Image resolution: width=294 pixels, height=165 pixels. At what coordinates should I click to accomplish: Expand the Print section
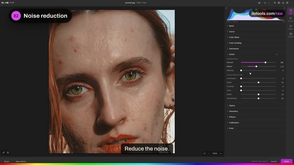pos(255,128)
